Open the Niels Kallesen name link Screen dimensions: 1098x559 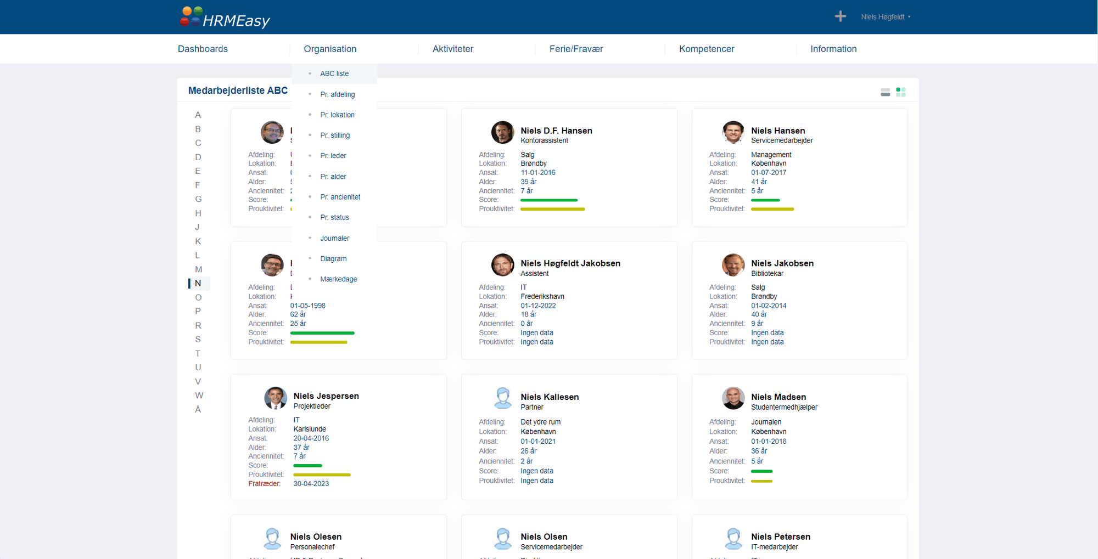(550, 397)
